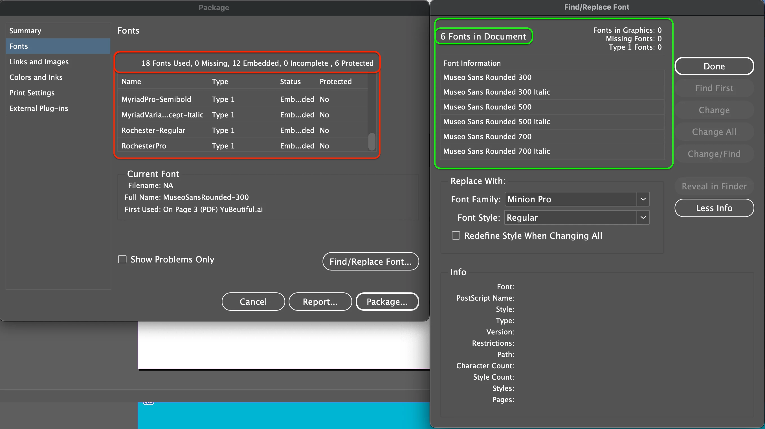Open the Font Style dropdown arrow
The image size is (765, 429).
(x=643, y=218)
